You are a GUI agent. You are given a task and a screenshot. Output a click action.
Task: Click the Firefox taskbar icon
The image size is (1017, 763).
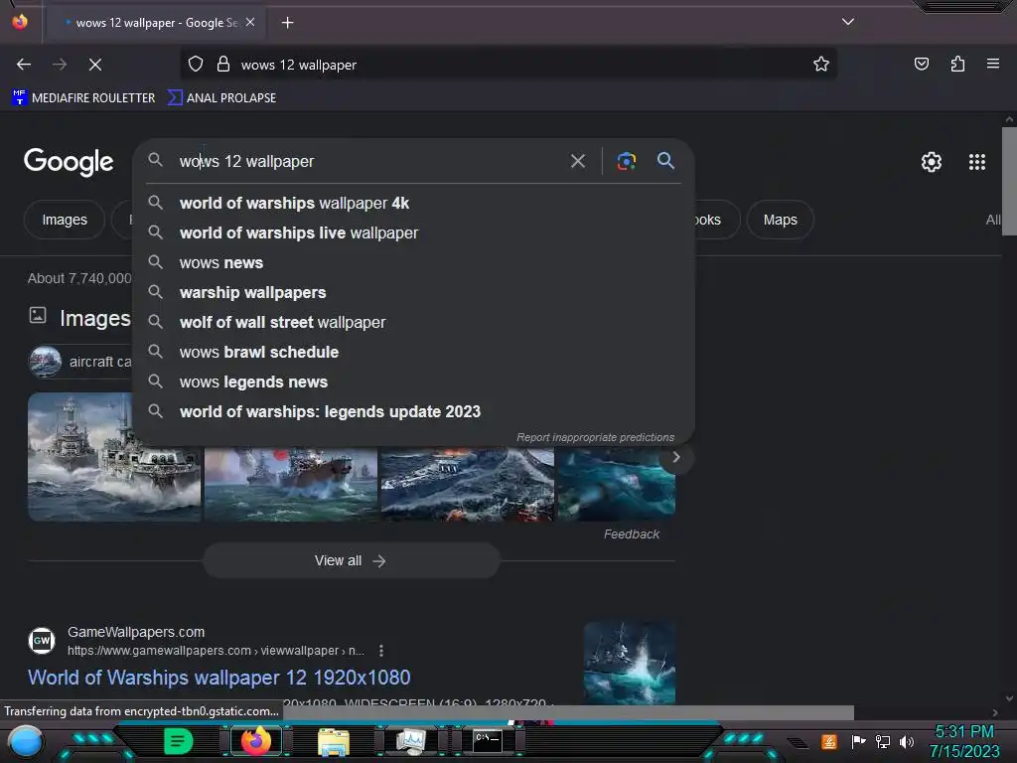[255, 741]
